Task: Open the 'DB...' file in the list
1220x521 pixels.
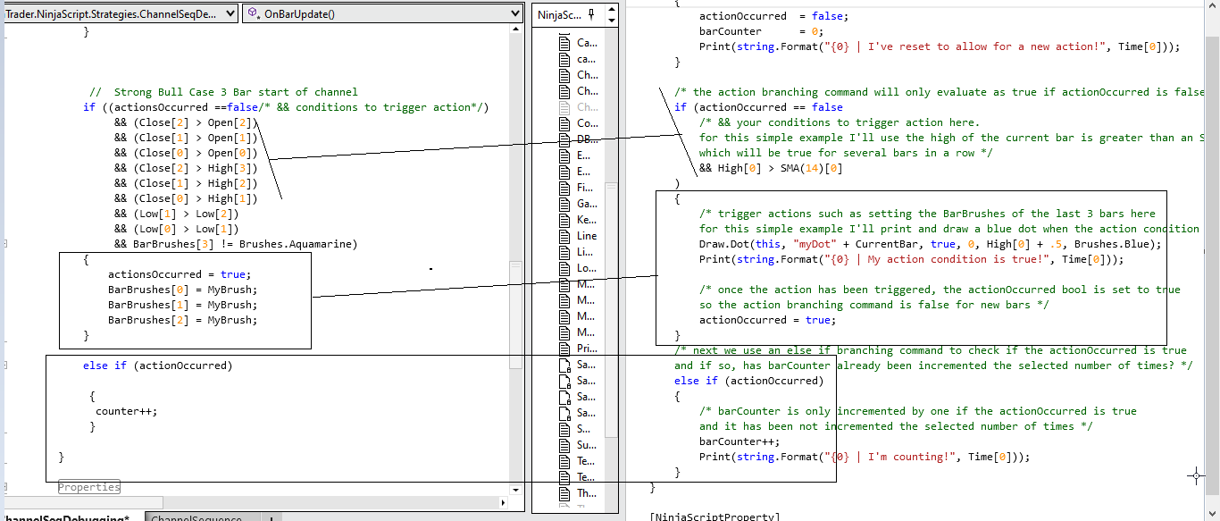Action: pyautogui.click(x=587, y=139)
